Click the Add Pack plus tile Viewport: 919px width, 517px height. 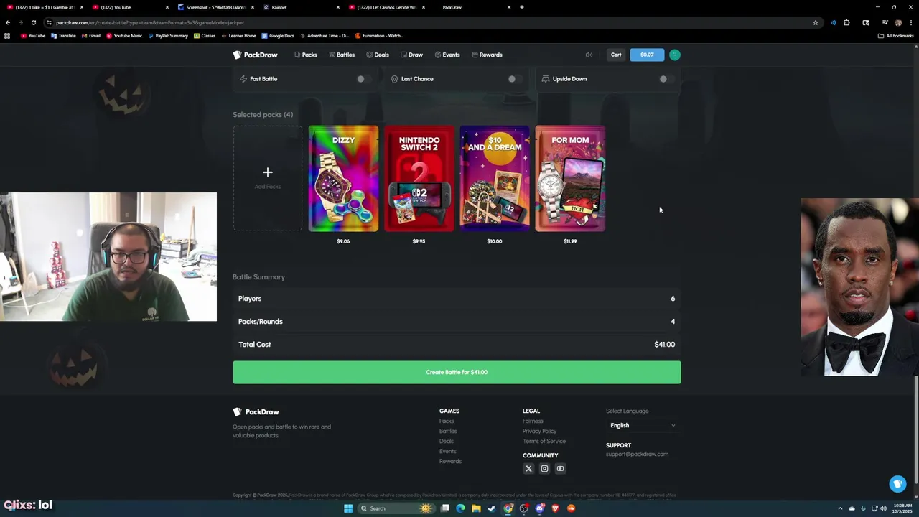point(267,178)
